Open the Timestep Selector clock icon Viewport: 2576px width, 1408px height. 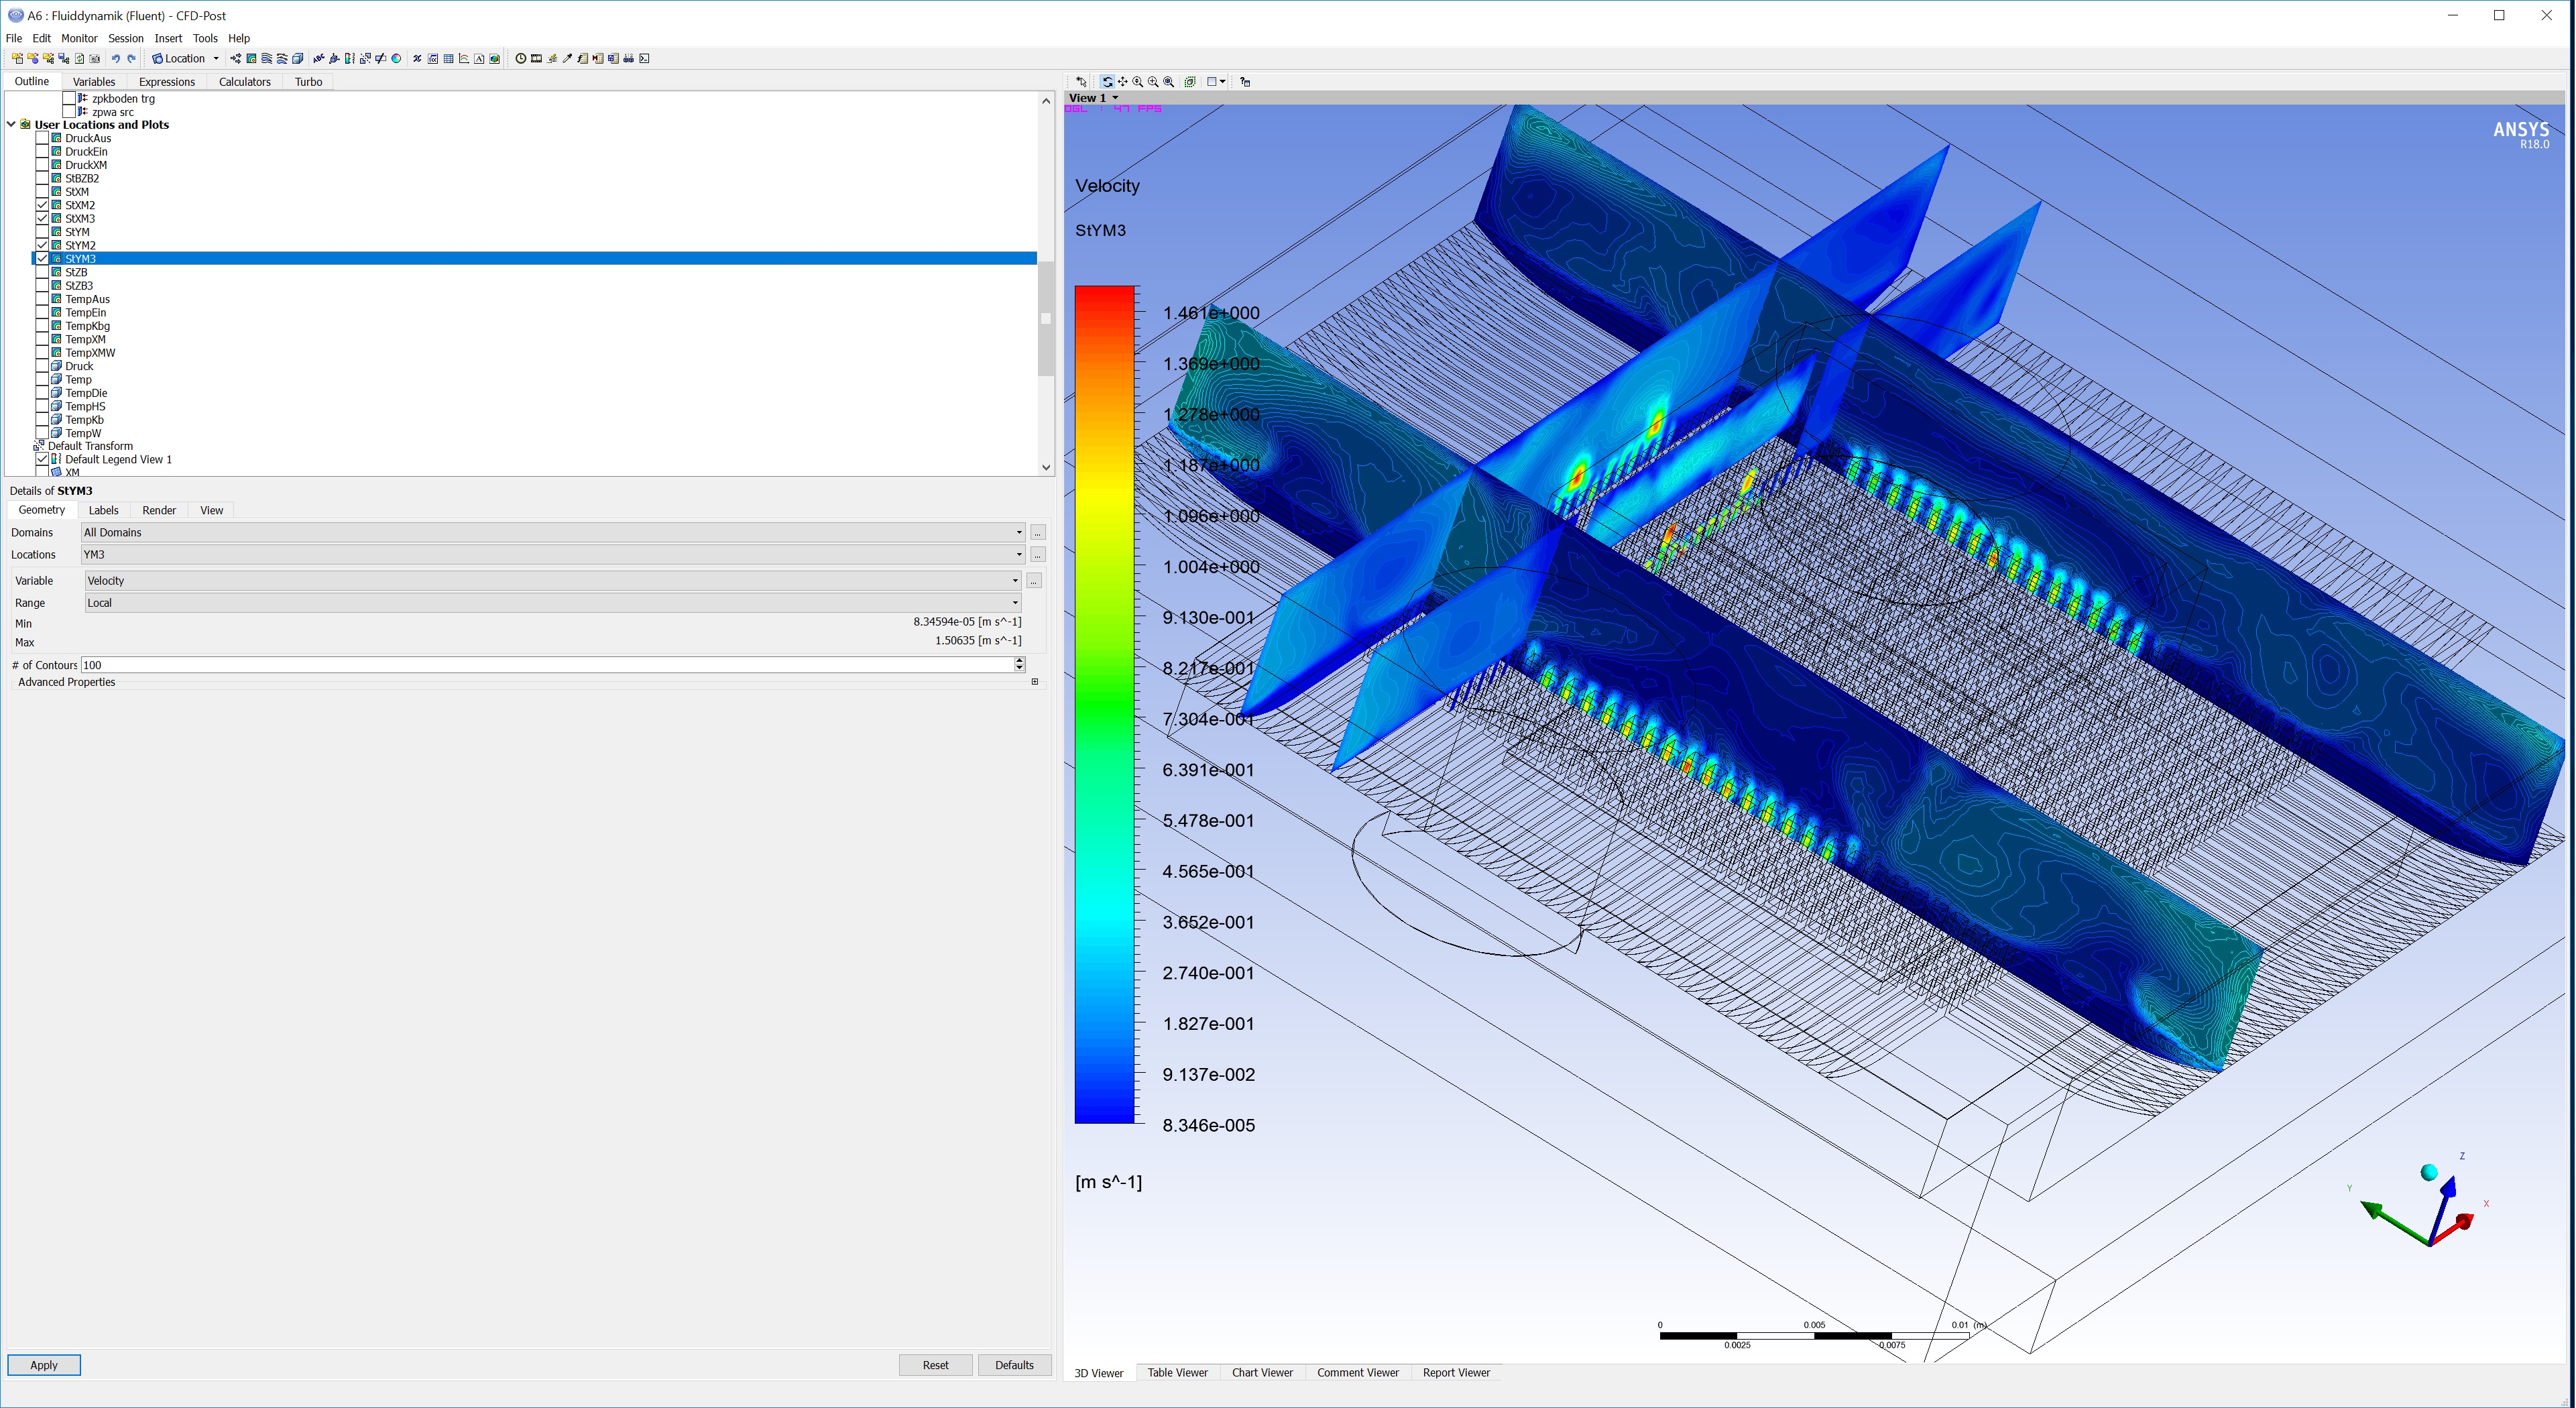tap(521, 59)
